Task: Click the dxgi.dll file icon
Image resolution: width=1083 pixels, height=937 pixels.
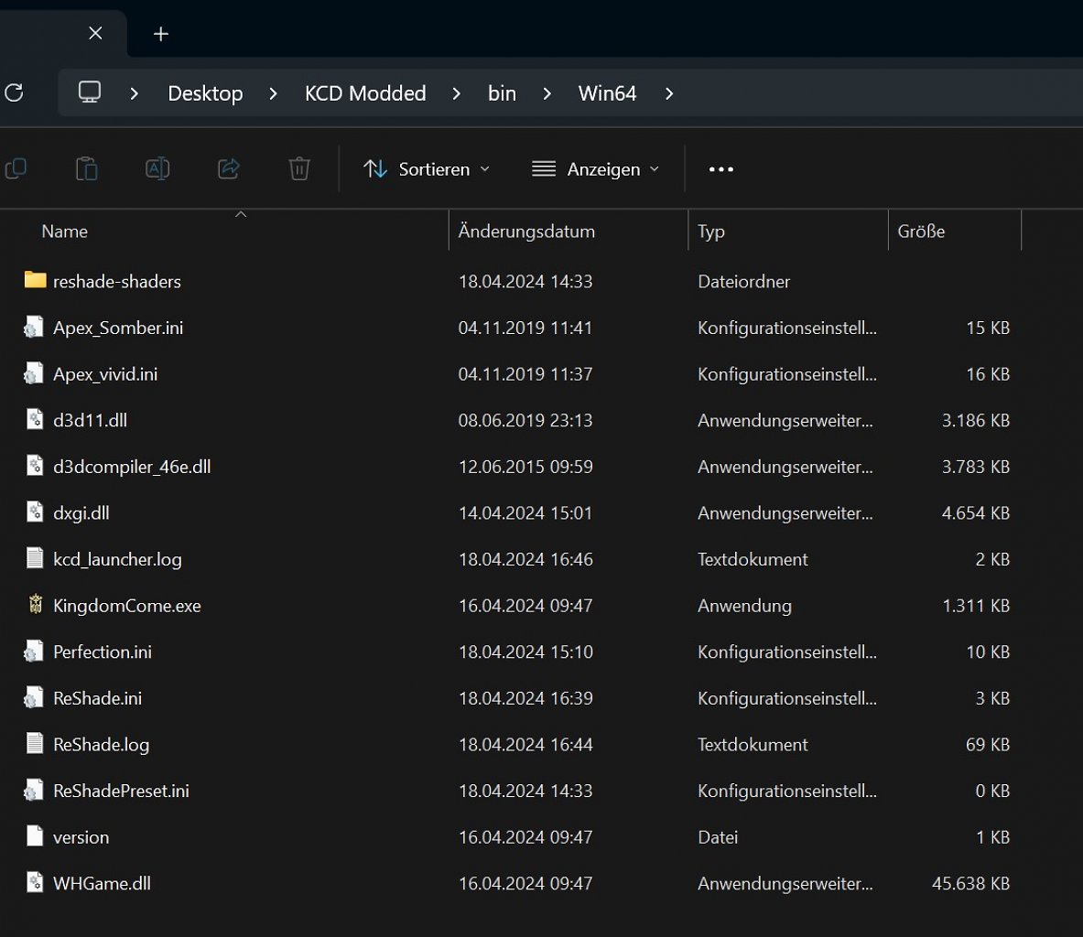Action: coord(35,512)
